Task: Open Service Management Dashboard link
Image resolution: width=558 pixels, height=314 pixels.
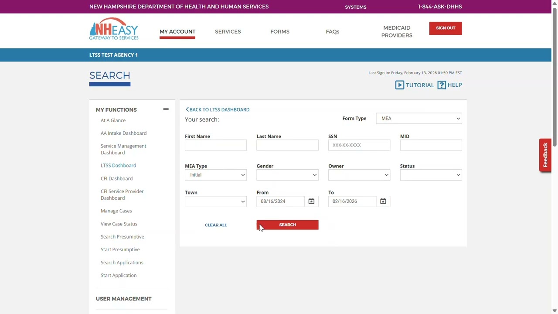Action: tap(123, 149)
